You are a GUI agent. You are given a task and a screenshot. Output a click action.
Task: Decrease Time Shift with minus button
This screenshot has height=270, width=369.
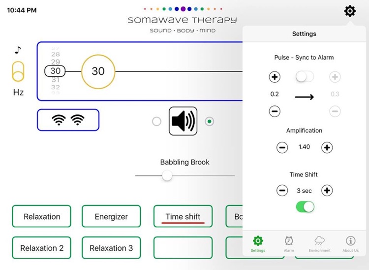(x=282, y=190)
